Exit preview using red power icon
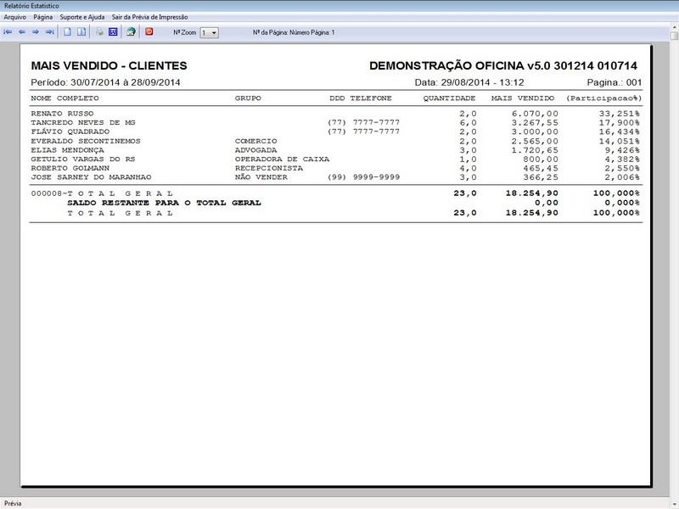 pyautogui.click(x=149, y=32)
